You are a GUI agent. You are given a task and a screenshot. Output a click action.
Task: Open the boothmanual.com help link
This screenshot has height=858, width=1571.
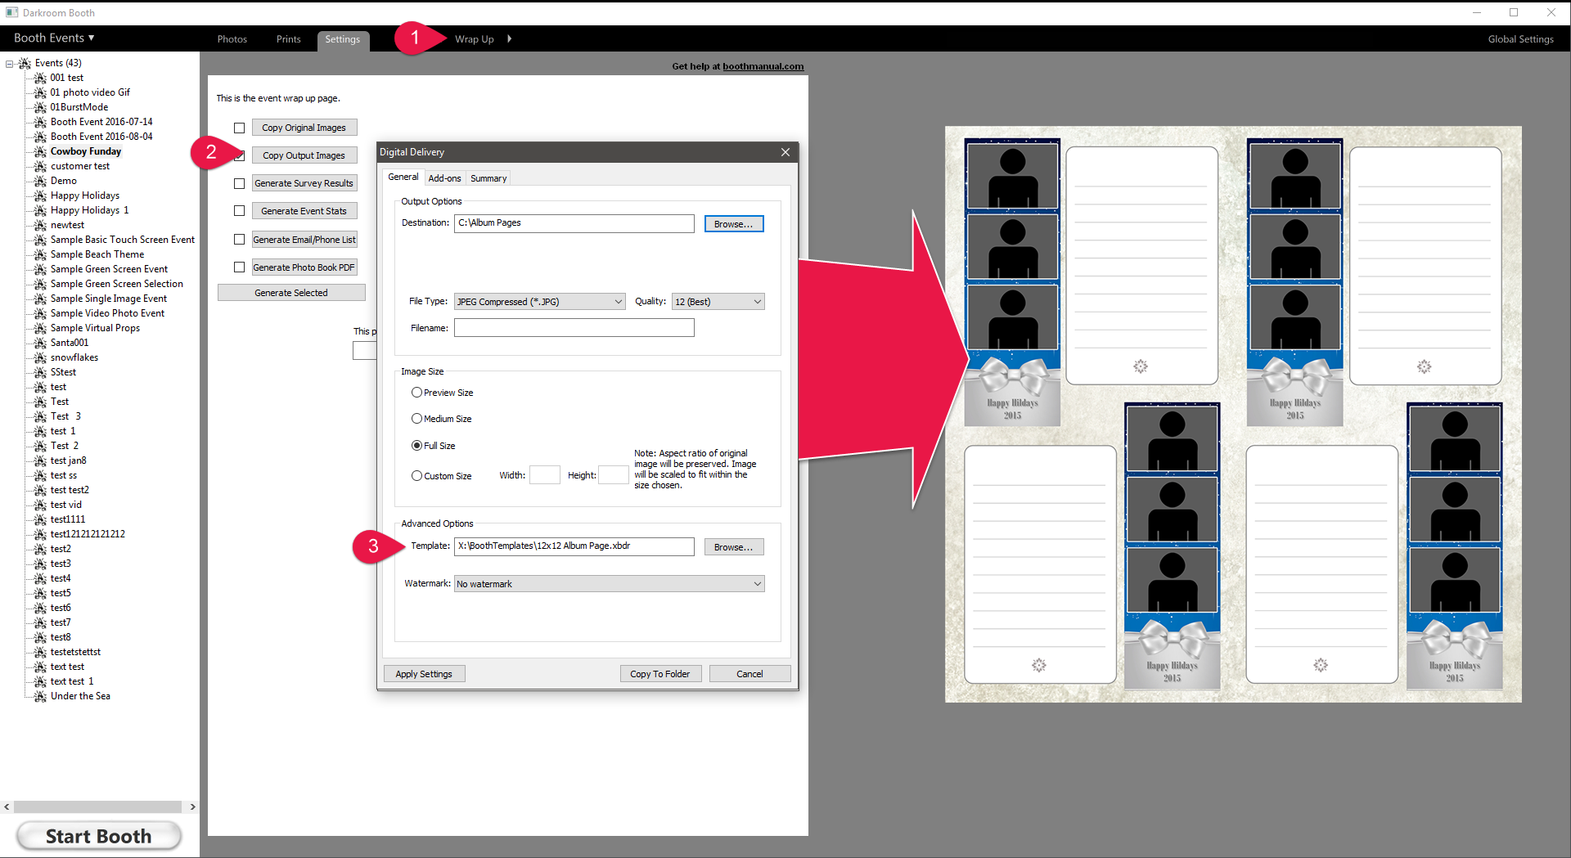[763, 66]
